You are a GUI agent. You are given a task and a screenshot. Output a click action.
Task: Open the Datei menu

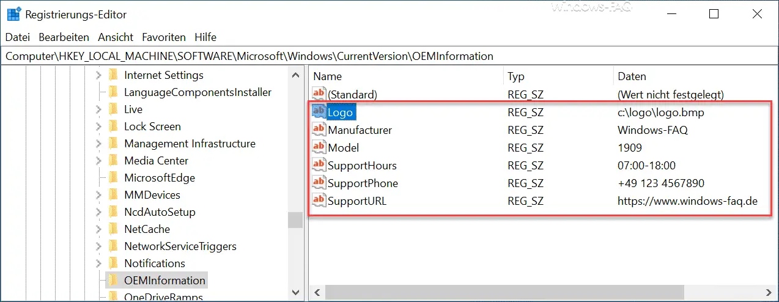click(18, 37)
